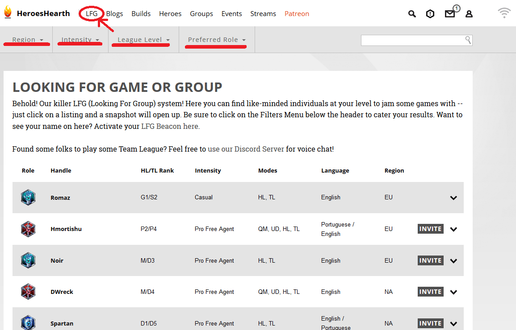Viewport: 516px width, 330px height.
Task: Open the Region filter dropdown
Action: point(28,40)
